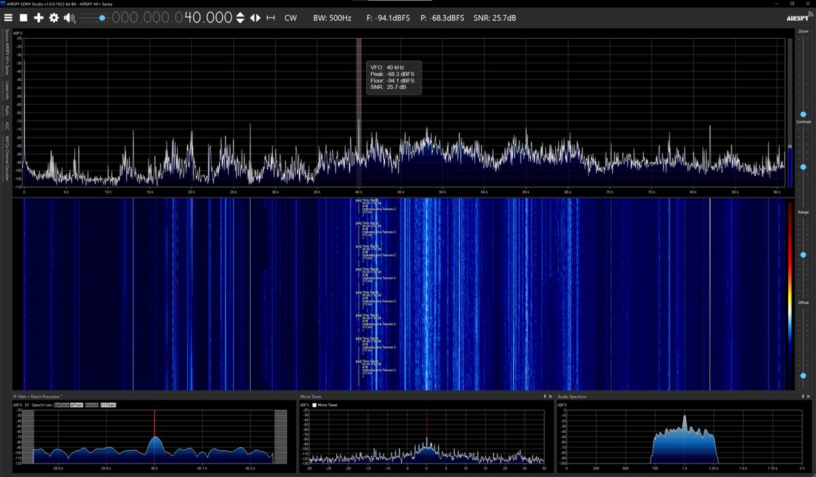Screen dimensions: 816x477
Task: Open the Listen Info side tab
Action: point(7,90)
